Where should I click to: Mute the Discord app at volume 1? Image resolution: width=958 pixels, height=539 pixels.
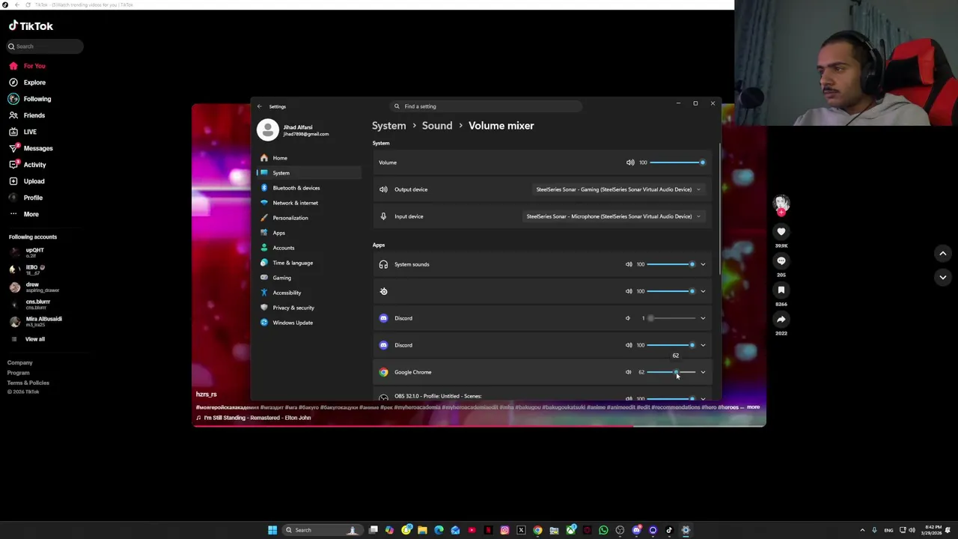click(x=628, y=318)
